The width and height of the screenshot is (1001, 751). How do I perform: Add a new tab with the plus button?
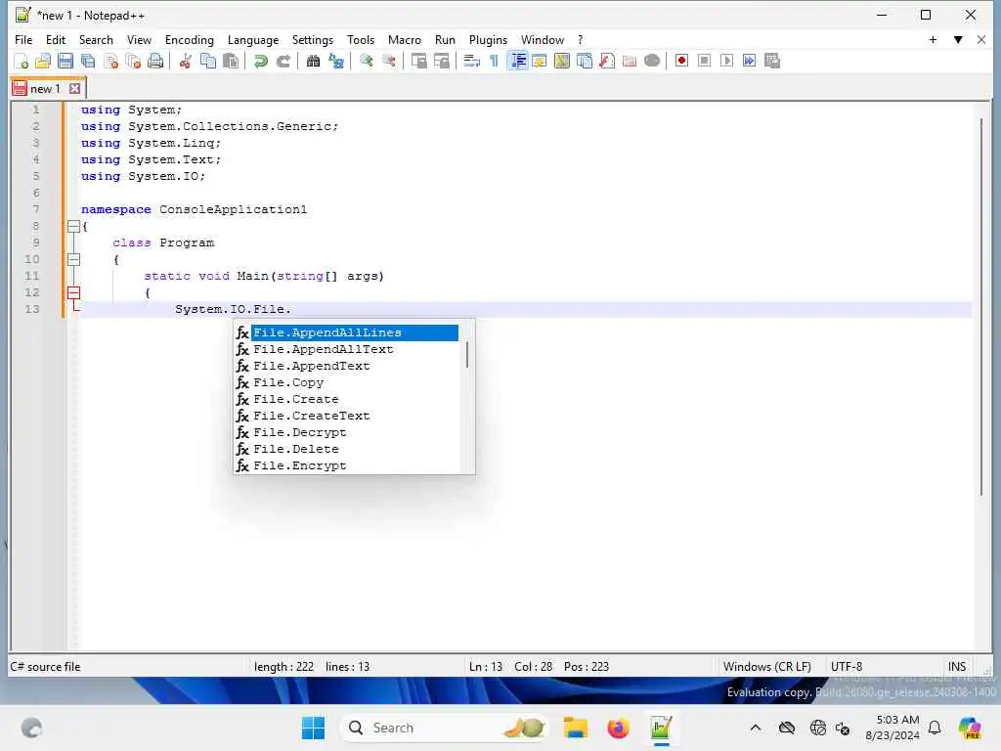click(933, 39)
